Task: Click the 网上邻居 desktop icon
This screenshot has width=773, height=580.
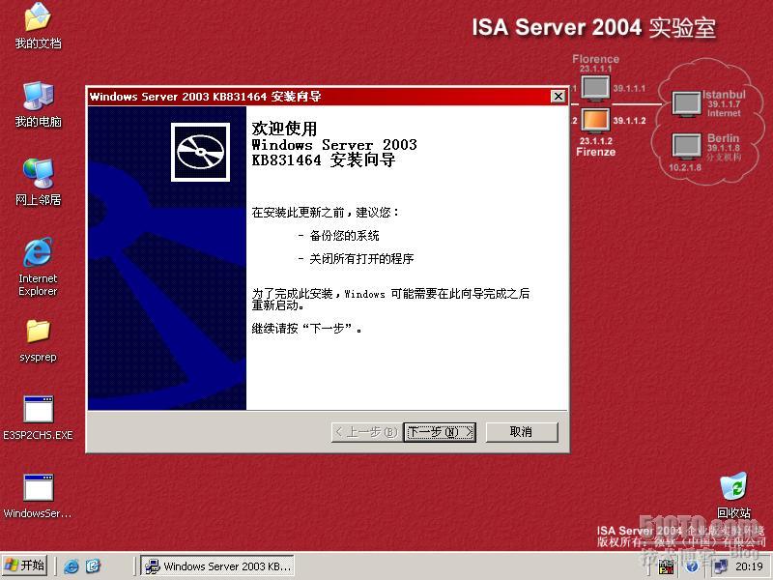Action: [x=38, y=183]
